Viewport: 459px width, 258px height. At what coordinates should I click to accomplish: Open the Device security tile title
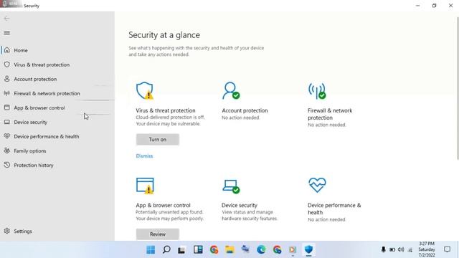pyautogui.click(x=240, y=206)
